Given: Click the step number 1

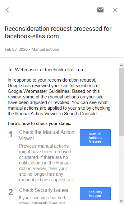Looking at the screenshot, I should coord(11,134).
